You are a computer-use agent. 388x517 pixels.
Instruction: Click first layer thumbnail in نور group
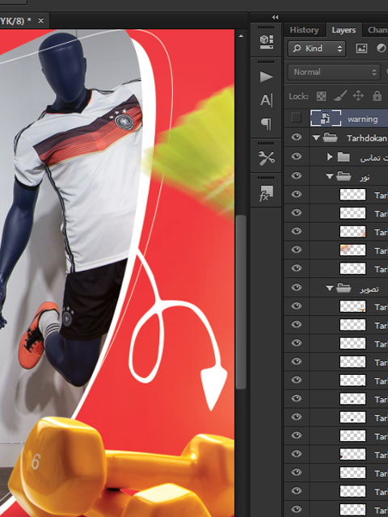click(x=352, y=195)
